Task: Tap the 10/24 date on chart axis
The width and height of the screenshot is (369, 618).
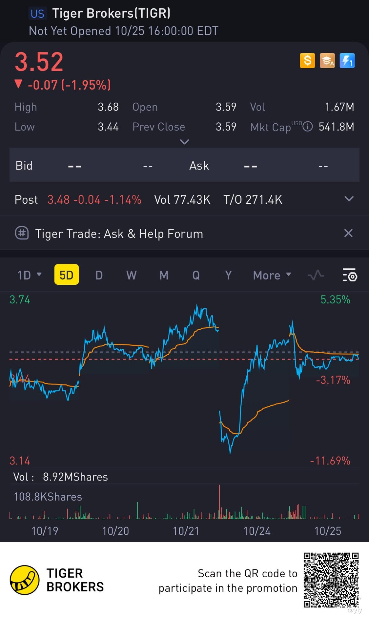Action: click(x=257, y=531)
